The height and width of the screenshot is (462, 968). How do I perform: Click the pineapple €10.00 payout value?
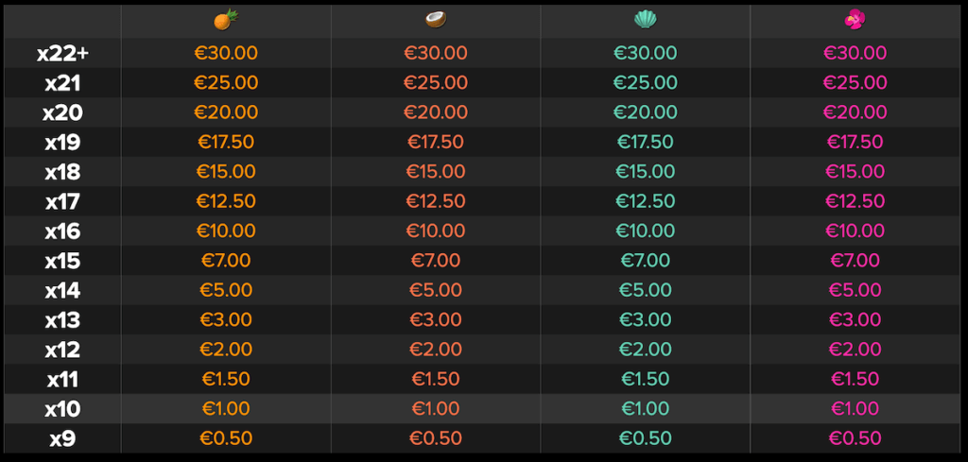tap(226, 231)
